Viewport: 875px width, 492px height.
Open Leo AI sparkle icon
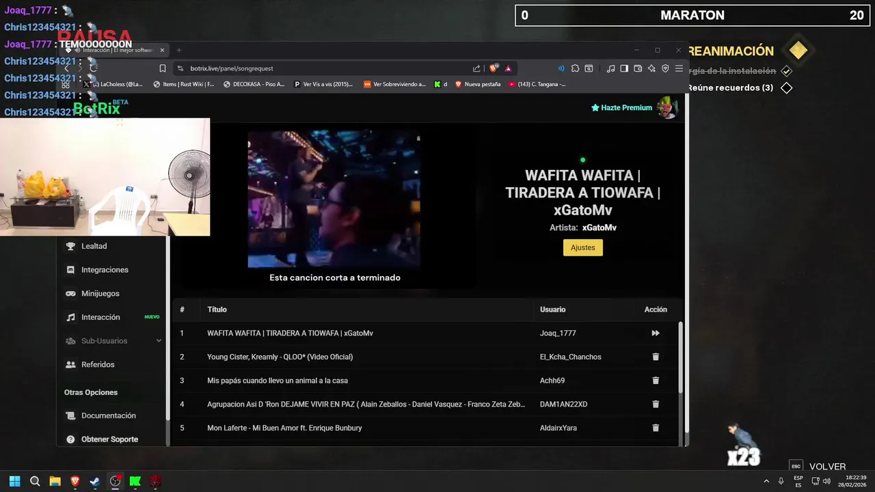tap(651, 68)
